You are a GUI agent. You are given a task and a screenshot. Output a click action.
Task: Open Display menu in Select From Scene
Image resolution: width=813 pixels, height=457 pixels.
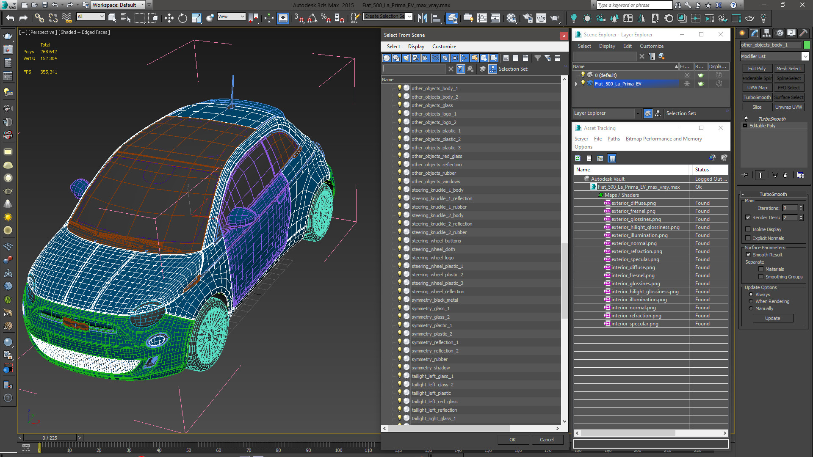point(416,47)
